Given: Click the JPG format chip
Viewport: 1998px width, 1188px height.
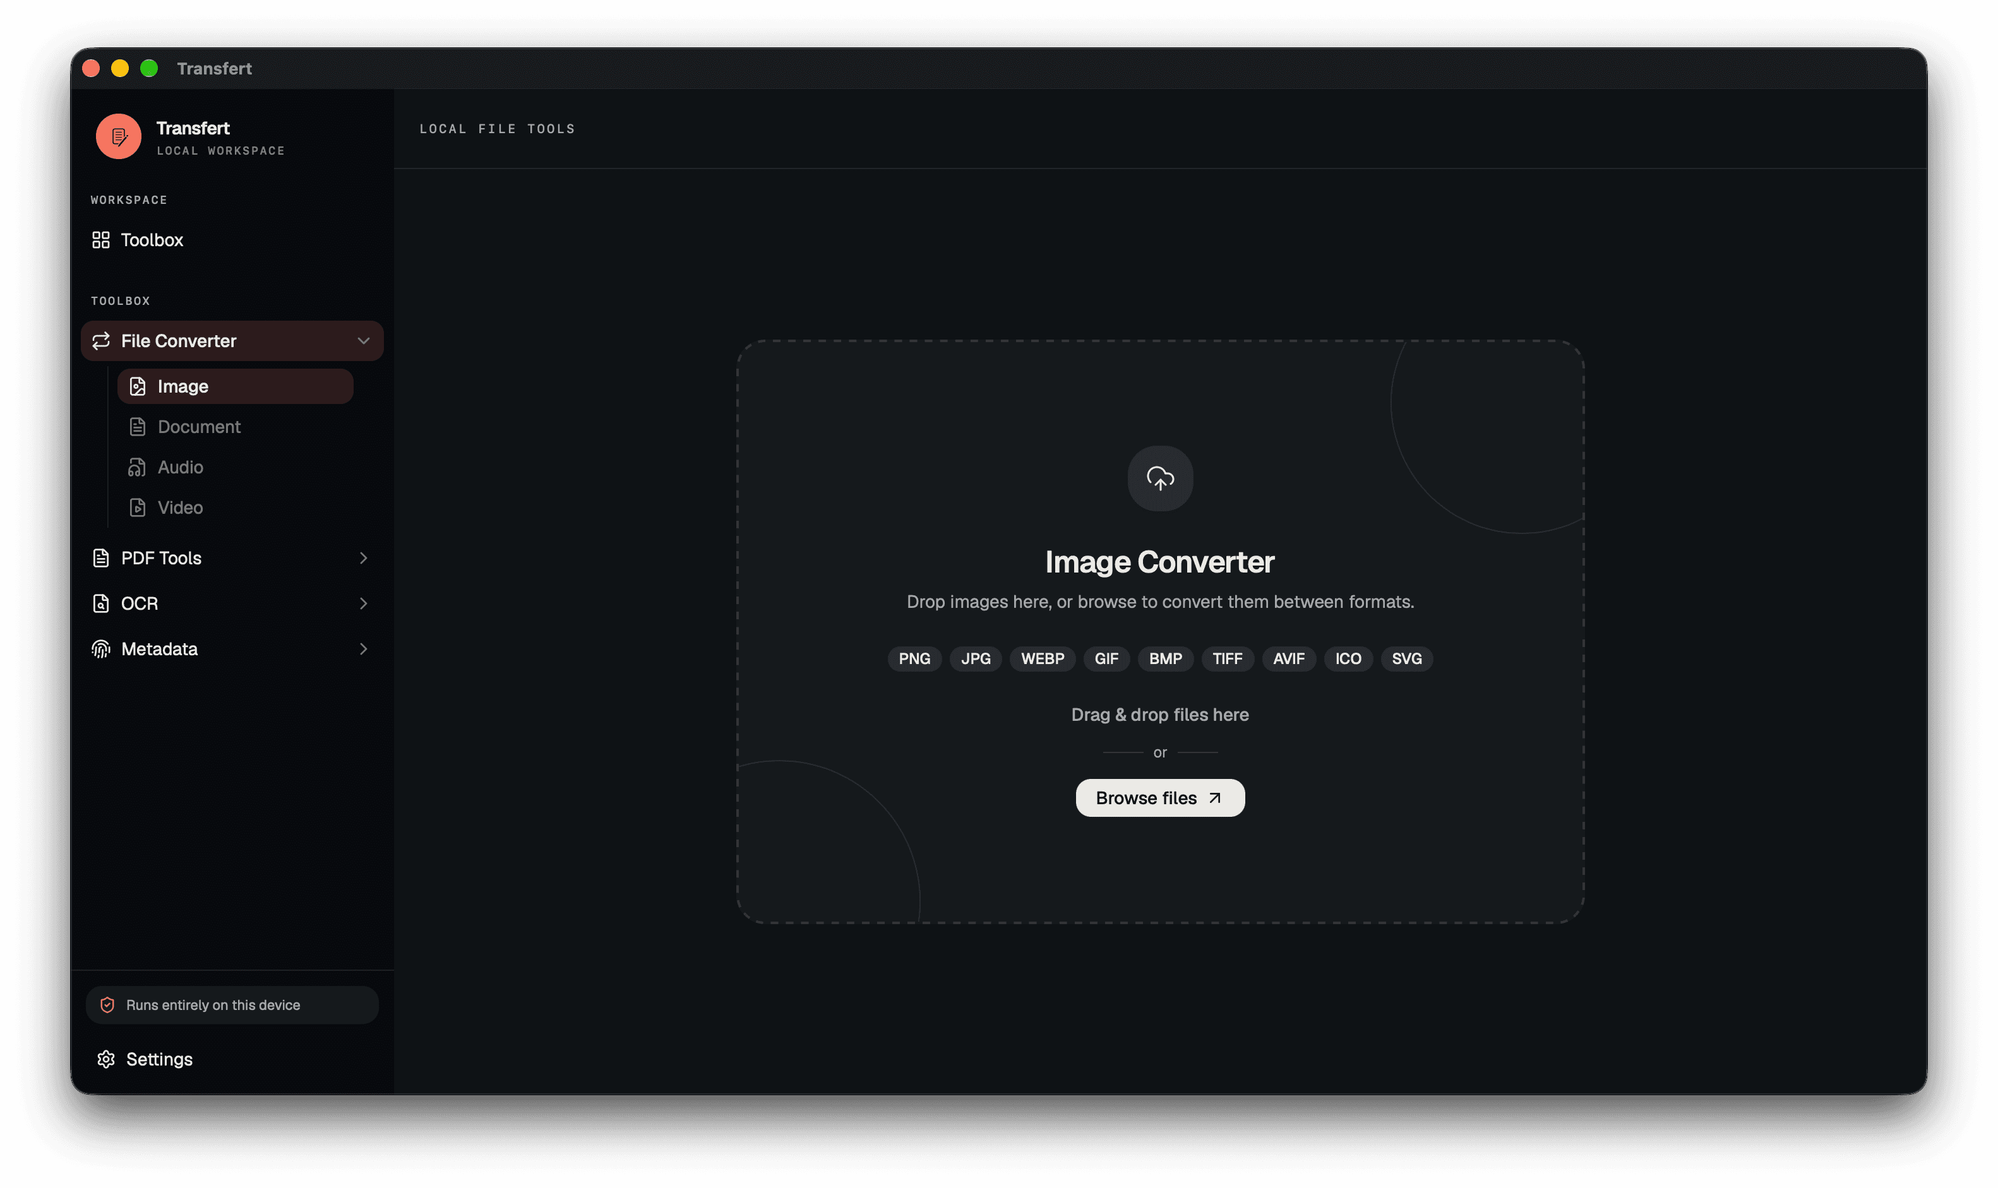Looking at the screenshot, I should 976,659.
